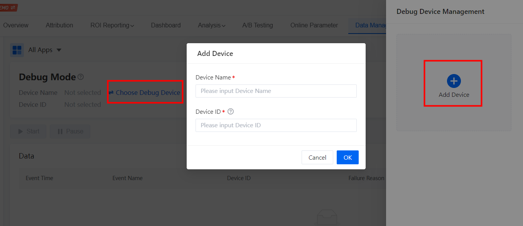
Task: Open the ROI Reporting dropdown
Action: tap(112, 25)
